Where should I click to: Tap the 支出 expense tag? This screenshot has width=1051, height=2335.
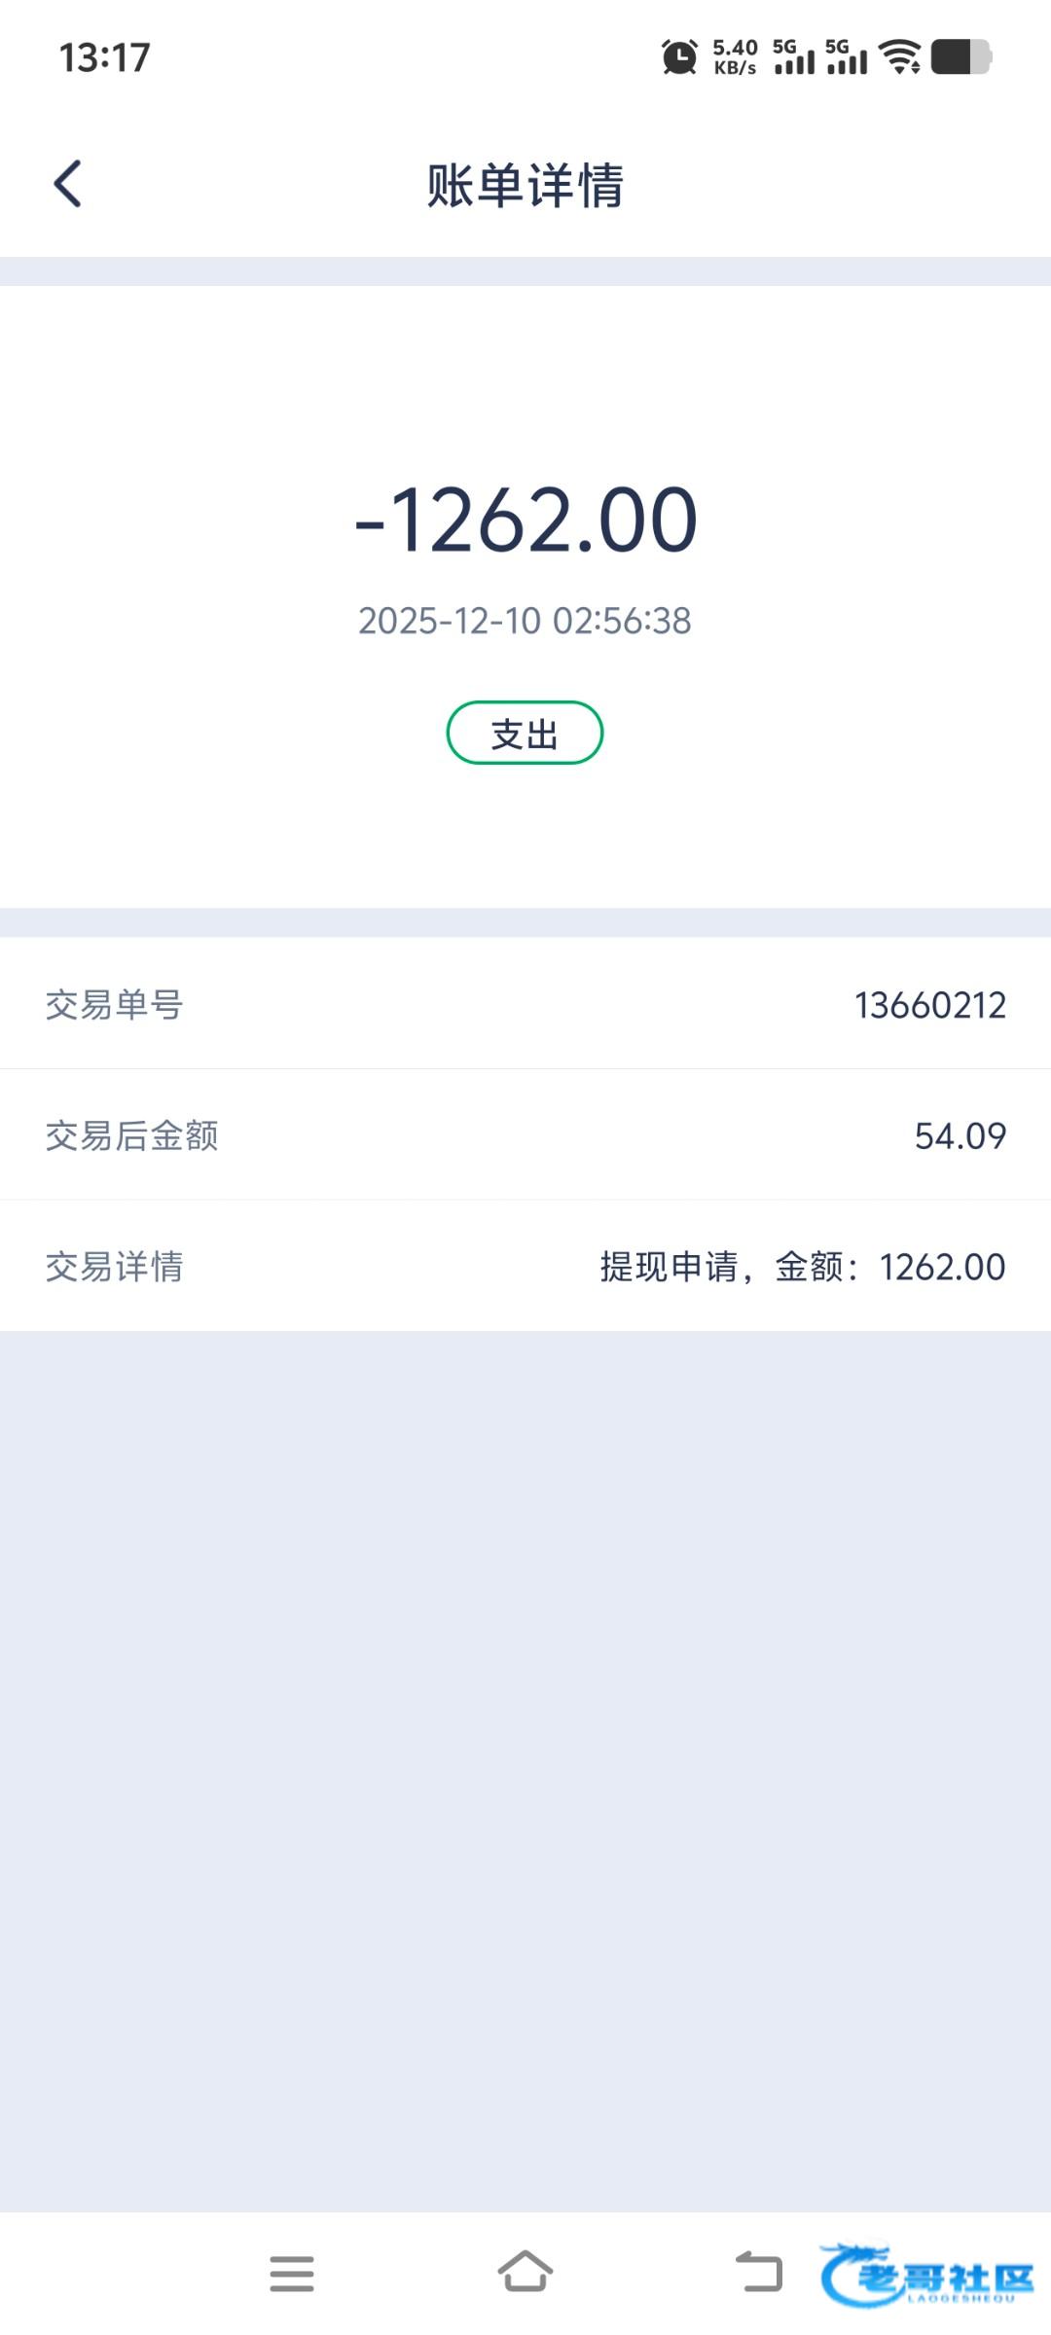point(525,733)
